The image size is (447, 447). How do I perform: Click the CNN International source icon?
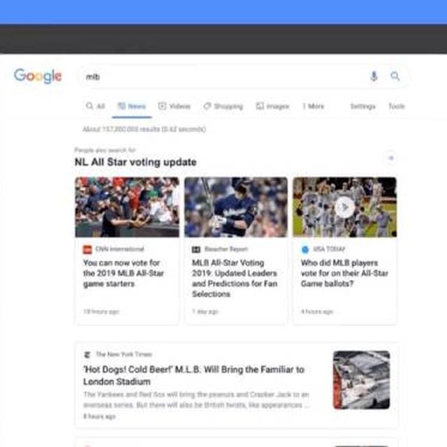click(x=87, y=249)
